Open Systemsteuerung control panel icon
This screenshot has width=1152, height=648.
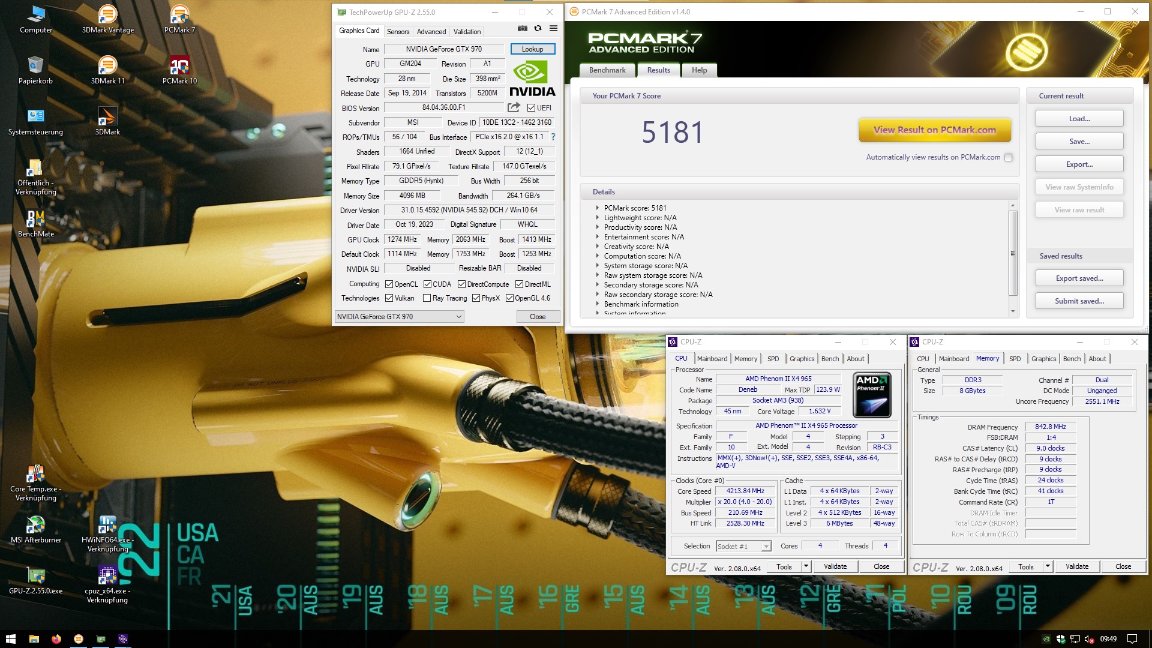[35, 121]
